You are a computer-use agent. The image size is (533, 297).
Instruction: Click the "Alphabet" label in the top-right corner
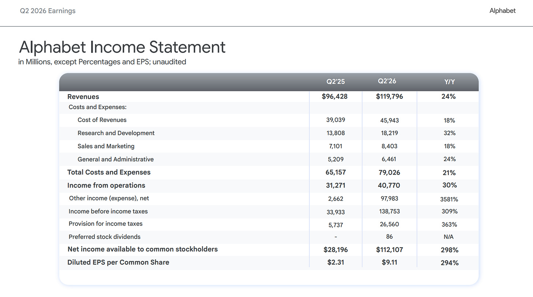503,11
